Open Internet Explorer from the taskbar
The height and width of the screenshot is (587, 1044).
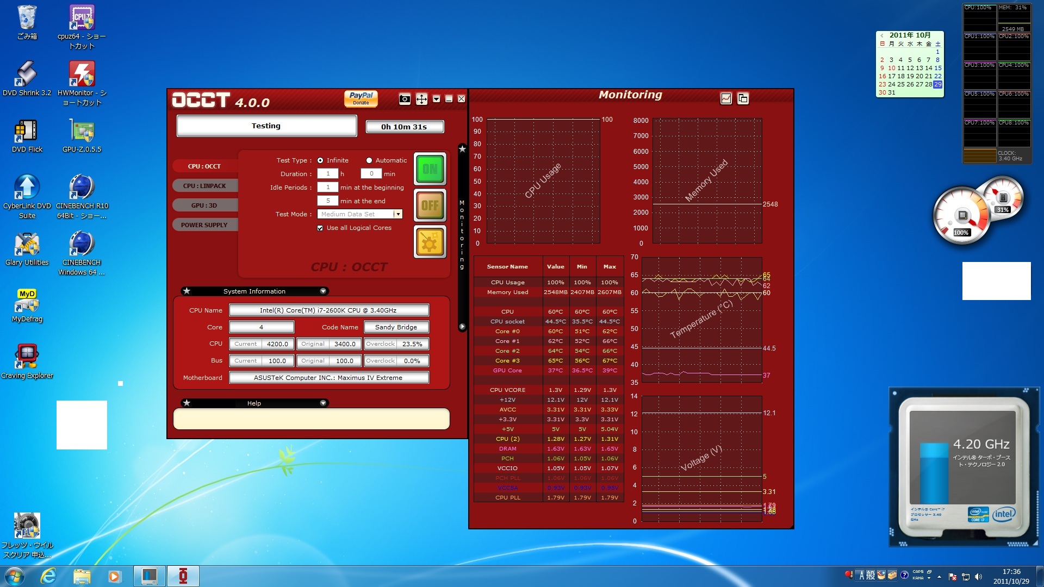[x=48, y=576]
